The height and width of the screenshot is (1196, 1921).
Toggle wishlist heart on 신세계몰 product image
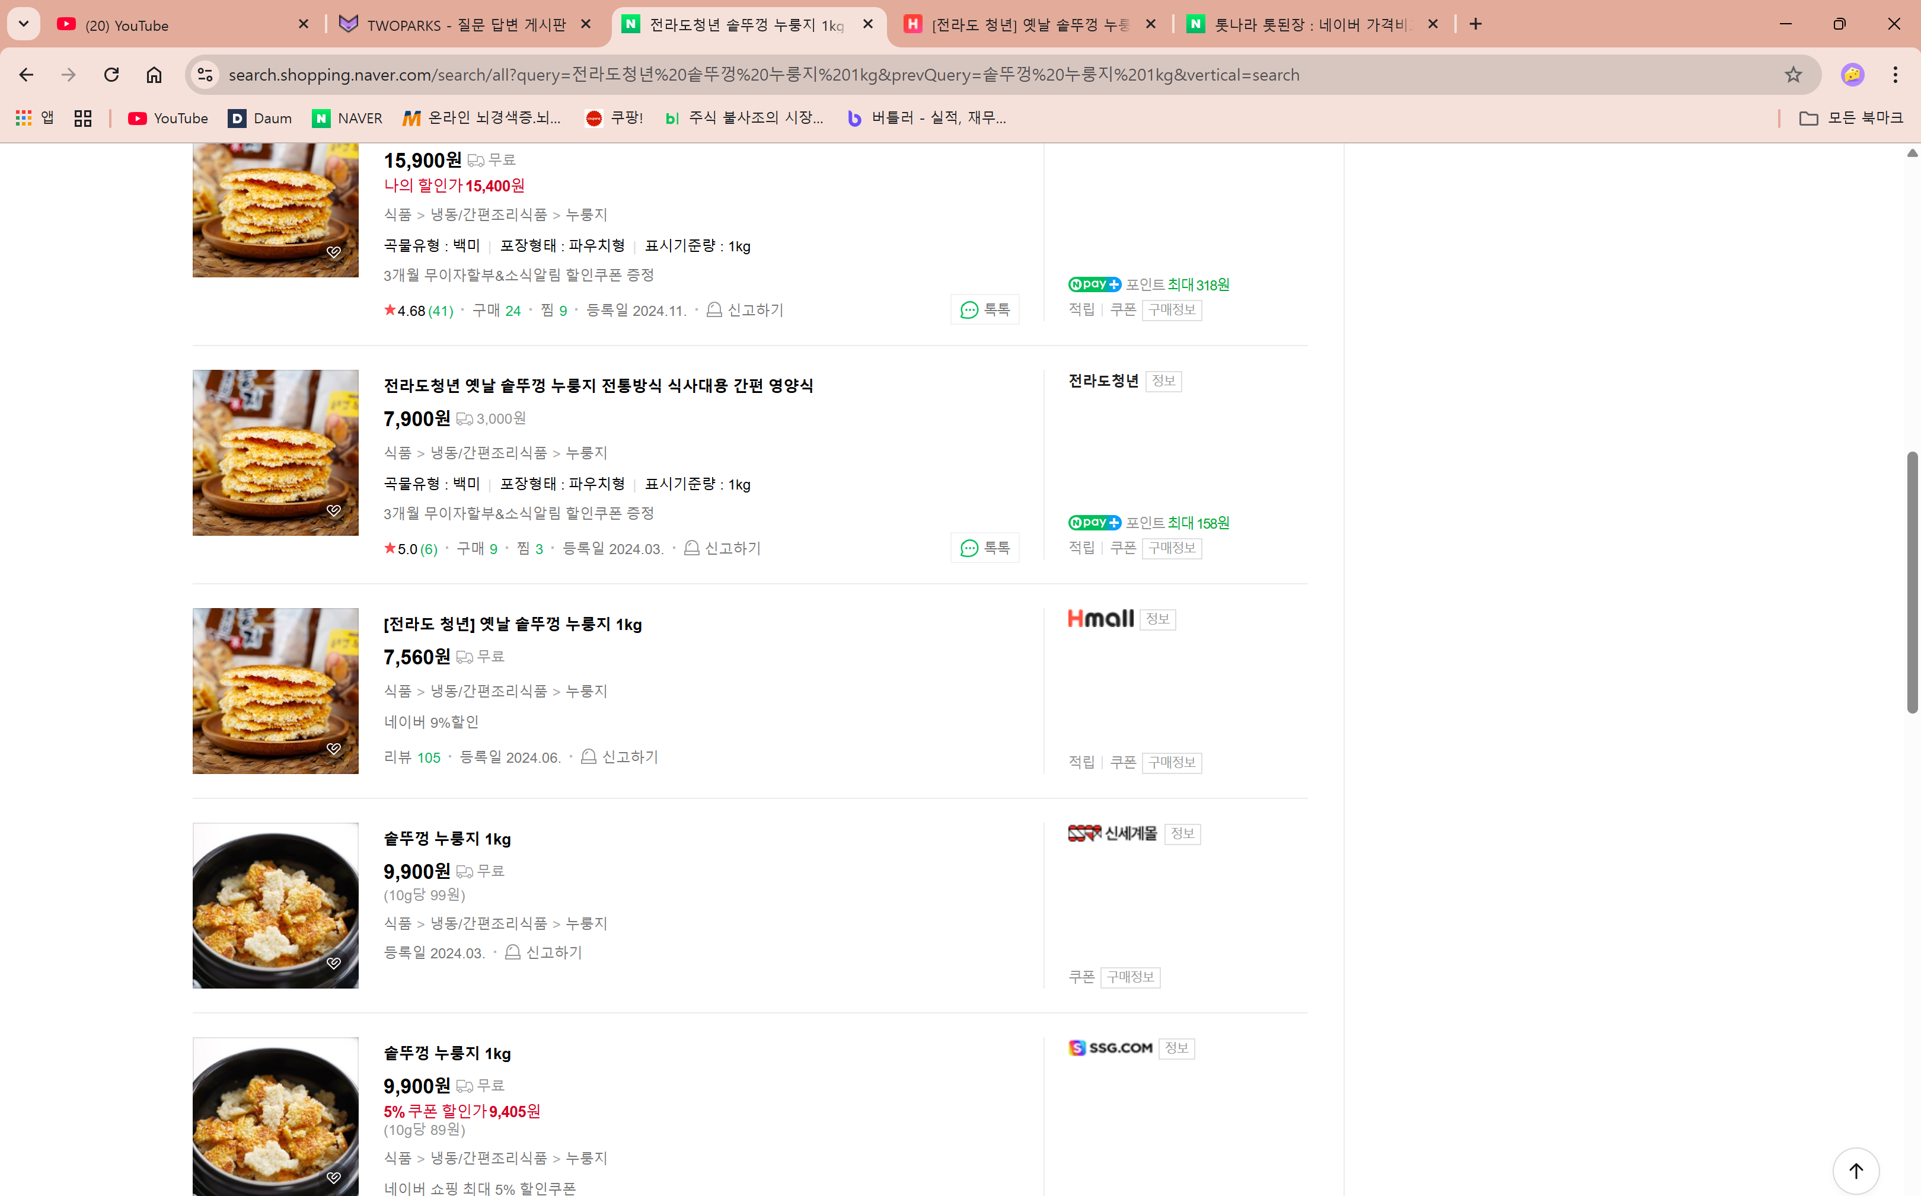point(334,962)
